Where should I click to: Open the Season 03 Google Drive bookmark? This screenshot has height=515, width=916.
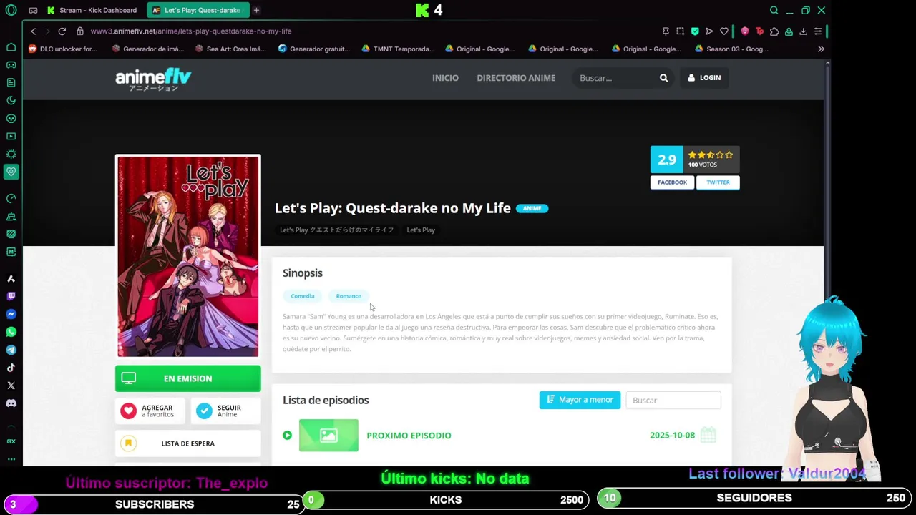(731, 49)
